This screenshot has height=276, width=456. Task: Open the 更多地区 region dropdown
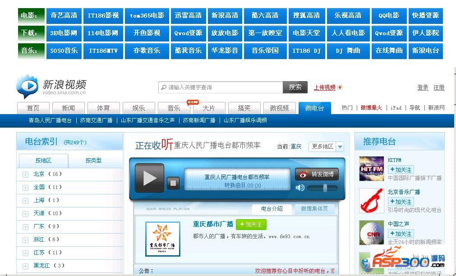[326, 147]
